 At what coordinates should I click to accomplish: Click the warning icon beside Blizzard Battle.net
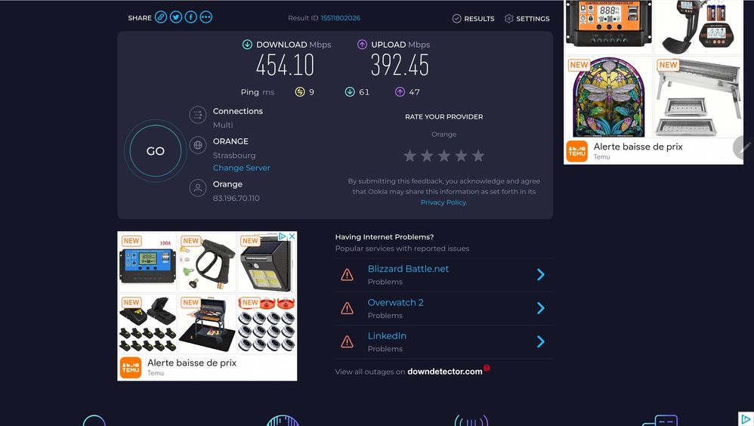tap(347, 274)
